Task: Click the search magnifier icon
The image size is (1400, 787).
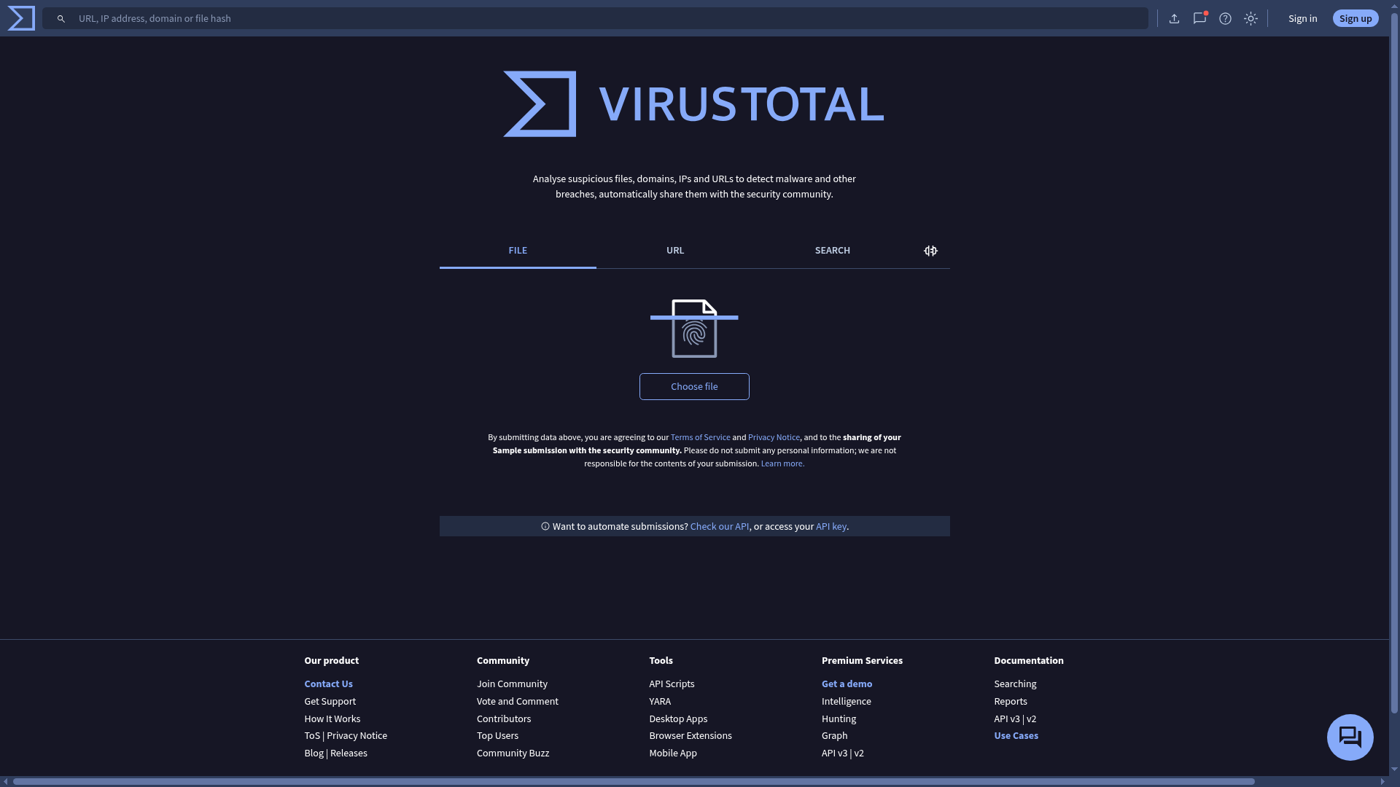Action: [x=61, y=19]
